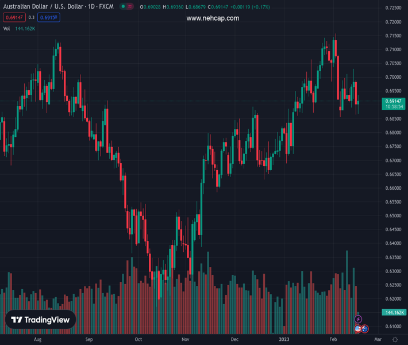This screenshot has width=408, height=345.
Task: Click the Sep label on the time axis
Action: 88,340
